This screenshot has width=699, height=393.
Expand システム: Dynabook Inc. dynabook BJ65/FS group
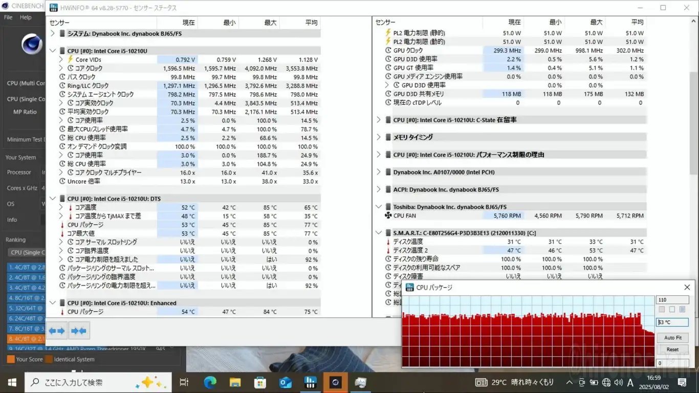tap(52, 33)
